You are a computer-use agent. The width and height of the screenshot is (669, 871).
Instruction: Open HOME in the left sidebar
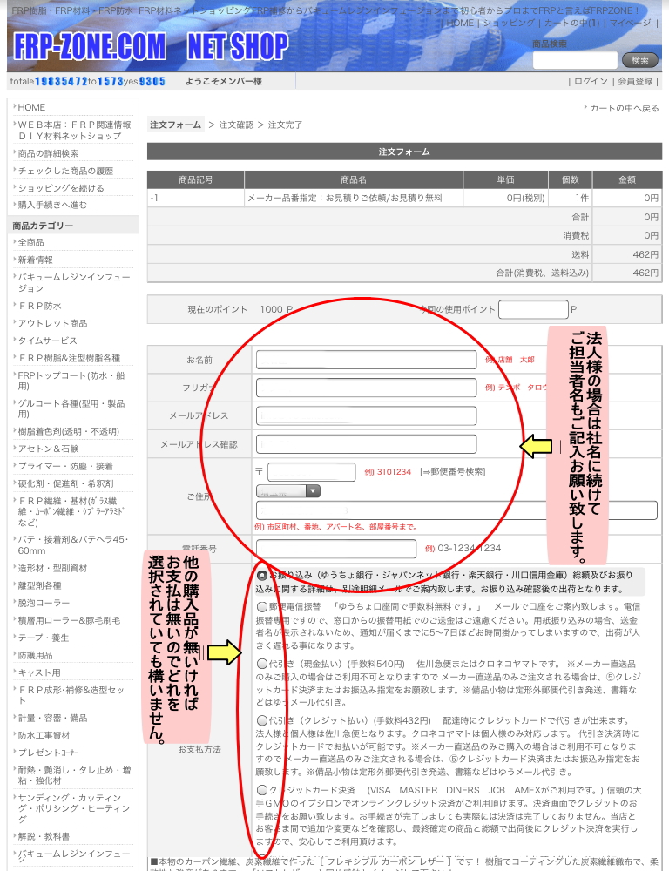pyautogui.click(x=31, y=107)
